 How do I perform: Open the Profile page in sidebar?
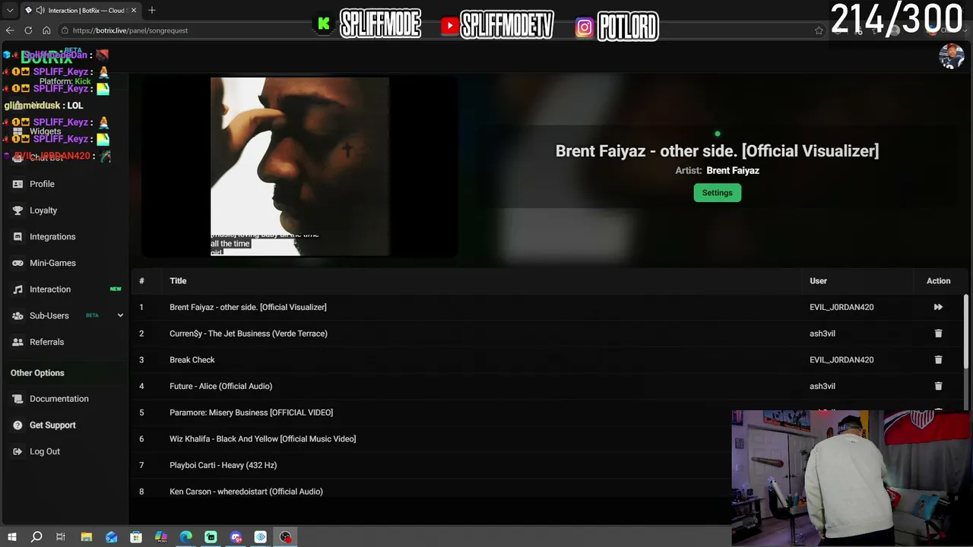point(42,184)
